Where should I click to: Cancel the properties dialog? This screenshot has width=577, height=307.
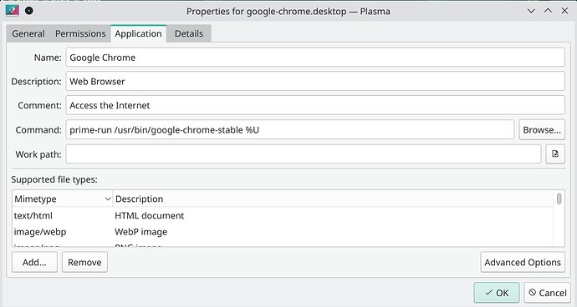point(547,292)
